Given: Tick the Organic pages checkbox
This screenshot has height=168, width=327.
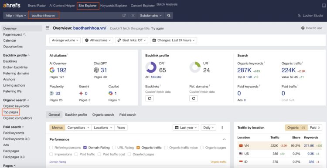Looking at the screenshot, I should [202, 148].
